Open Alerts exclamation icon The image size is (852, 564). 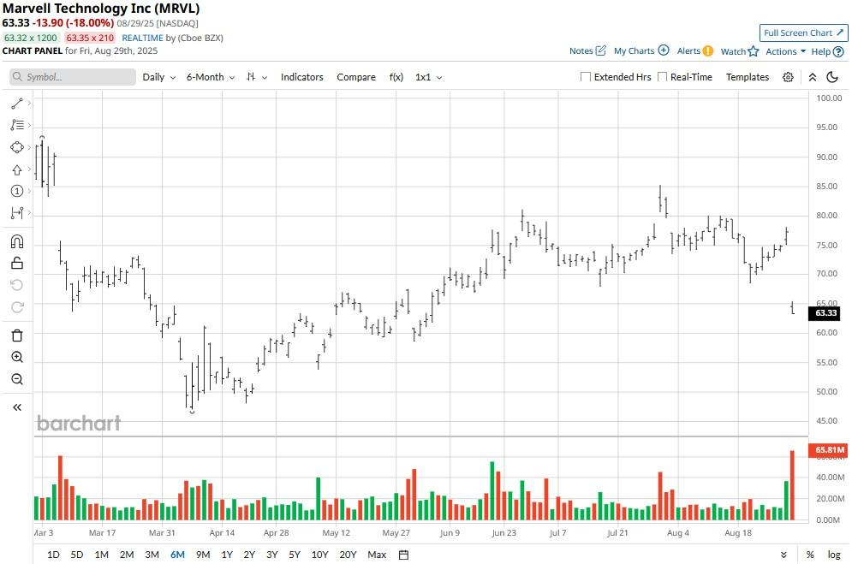tap(707, 50)
